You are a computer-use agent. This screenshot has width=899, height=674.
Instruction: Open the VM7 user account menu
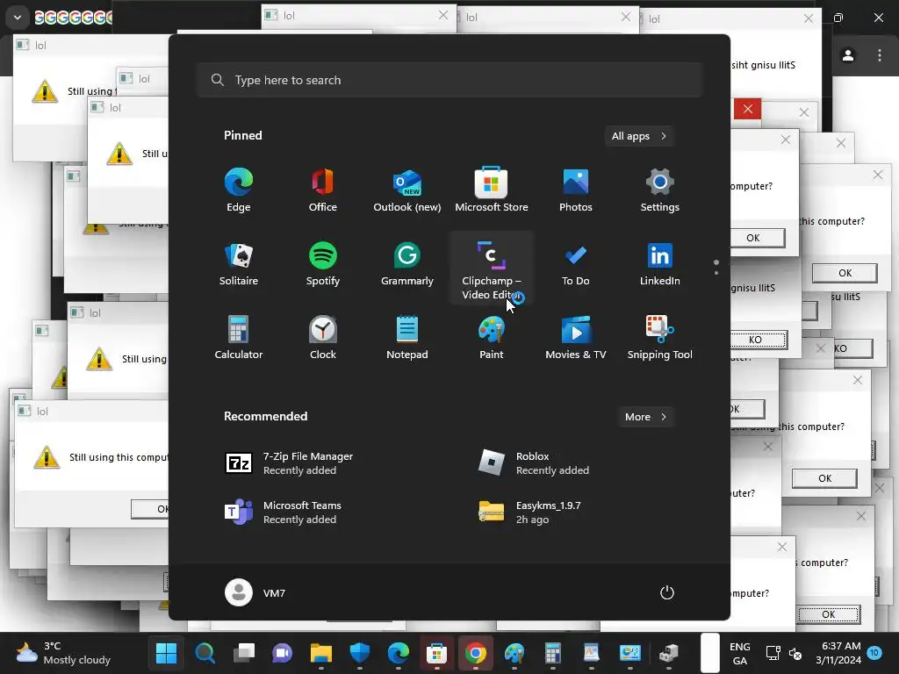[x=255, y=592]
